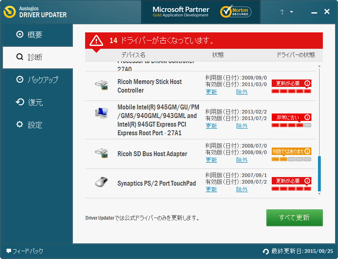Click the Synaptics TouchPad mouse icon

(x=101, y=182)
